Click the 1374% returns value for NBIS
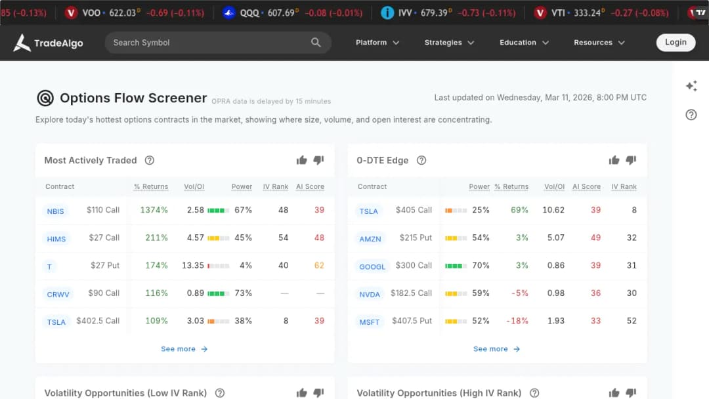 pos(154,210)
